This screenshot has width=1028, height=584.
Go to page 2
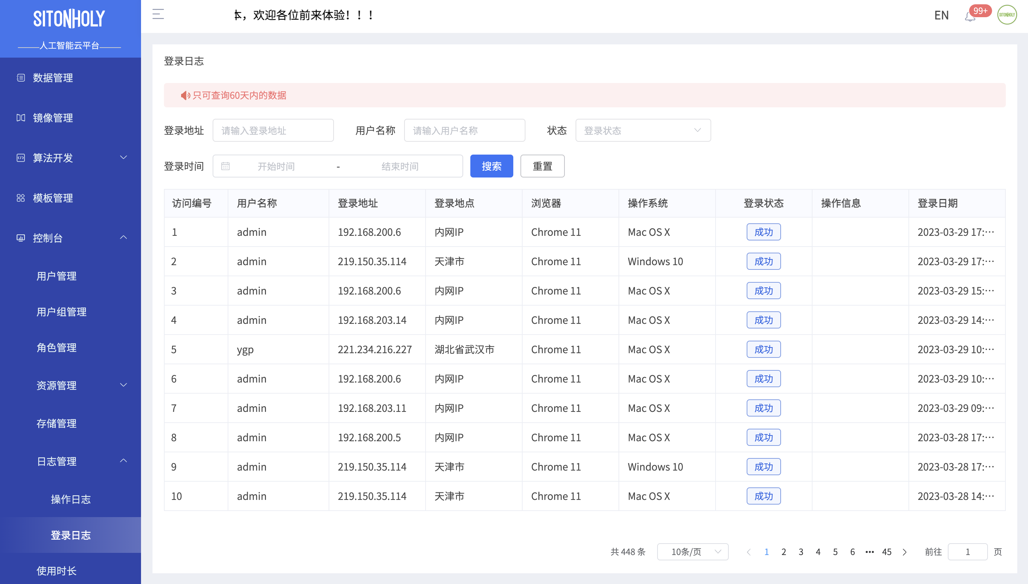[x=784, y=552]
